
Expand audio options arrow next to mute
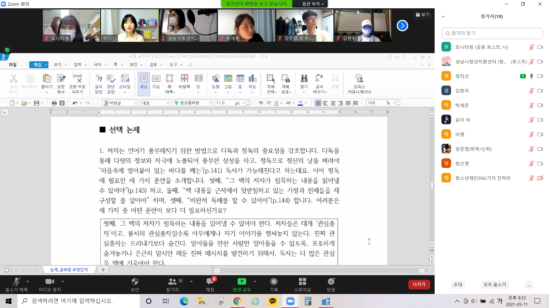(x=28, y=281)
